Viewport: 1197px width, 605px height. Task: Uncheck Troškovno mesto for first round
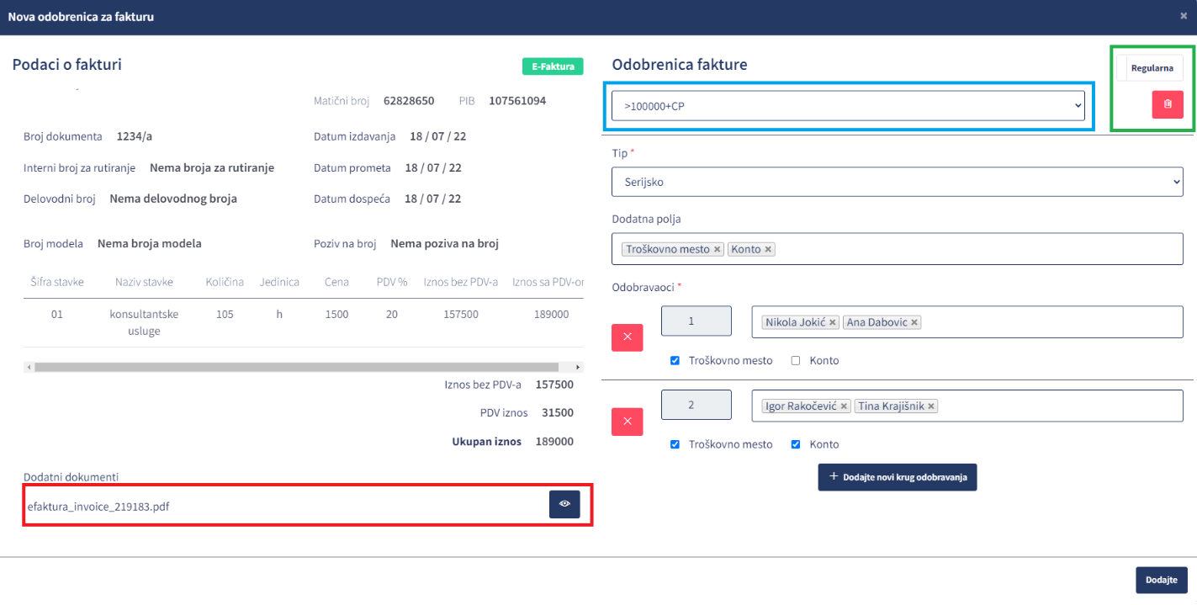pos(675,360)
